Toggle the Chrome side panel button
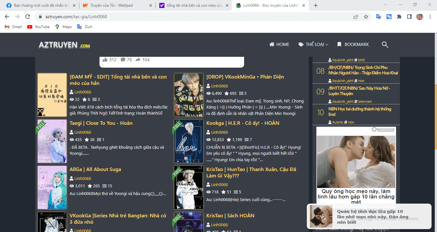Viewport: 437px width, 232px height. click(x=409, y=17)
